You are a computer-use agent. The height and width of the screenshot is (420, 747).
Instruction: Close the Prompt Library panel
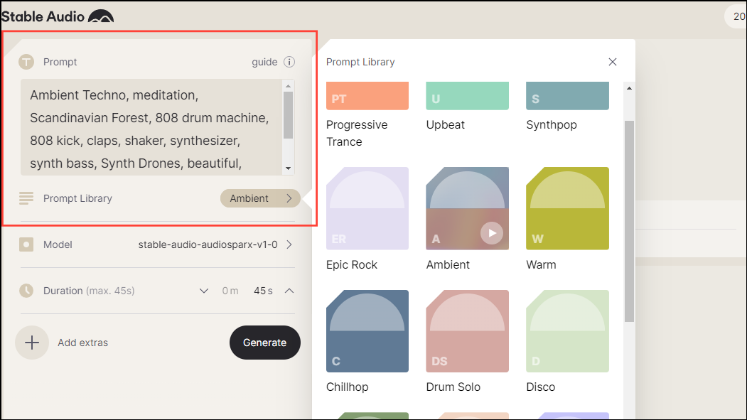pos(612,62)
